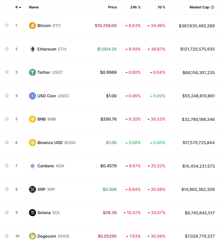This screenshot has width=224, height=244.
Task: Click Dogecoin's market cap value
Action: coord(200,236)
